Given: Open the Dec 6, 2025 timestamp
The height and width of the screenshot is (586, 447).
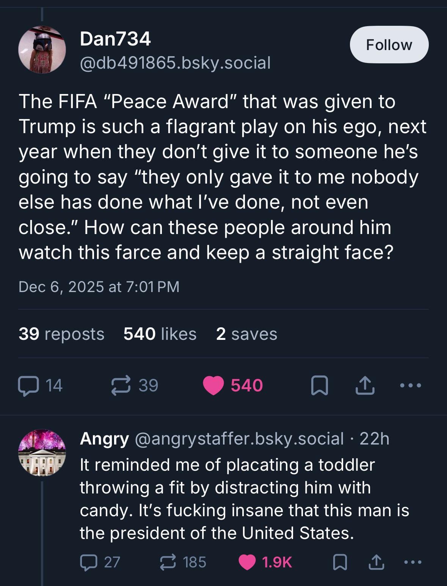Looking at the screenshot, I should click(x=99, y=287).
